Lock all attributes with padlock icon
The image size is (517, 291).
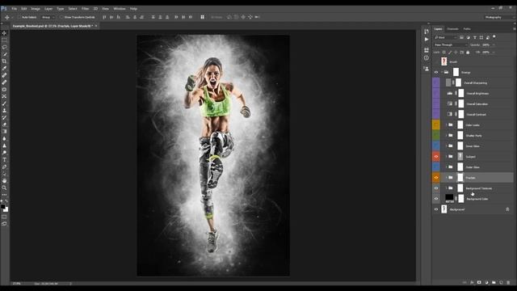pyautogui.click(x=468, y=52)
